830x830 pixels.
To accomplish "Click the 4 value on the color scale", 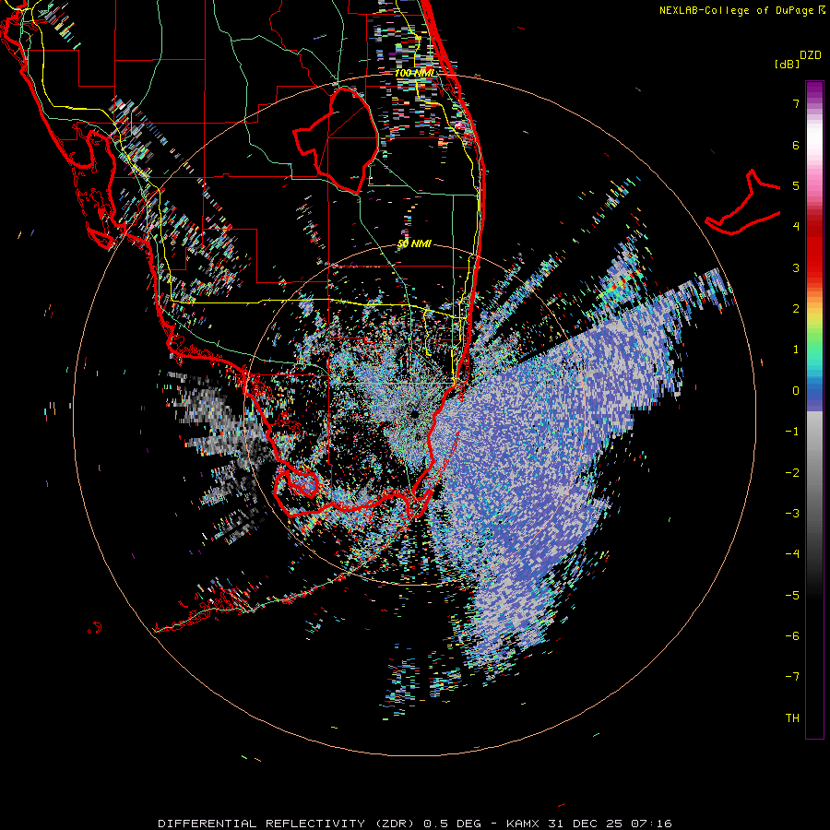I will (796, 227).
